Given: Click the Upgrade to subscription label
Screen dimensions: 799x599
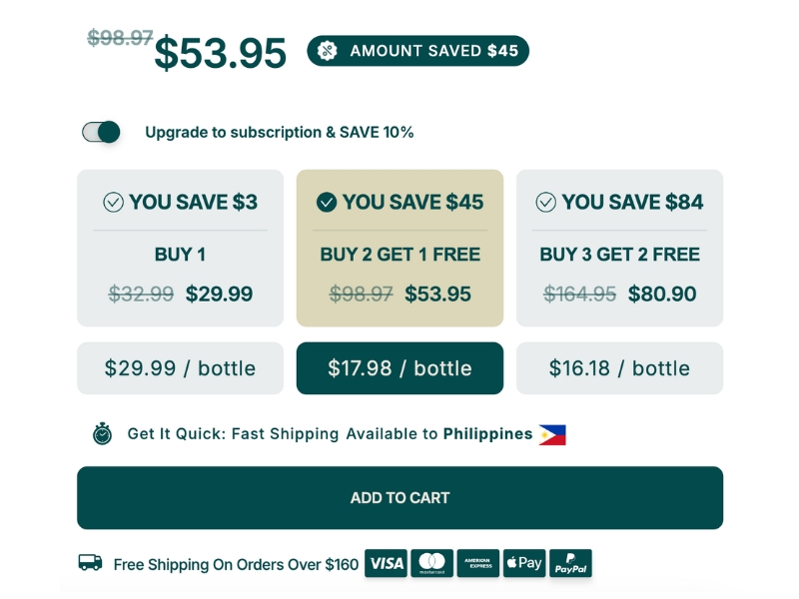Looking at the screenshot, I should [x=279, y=132].
